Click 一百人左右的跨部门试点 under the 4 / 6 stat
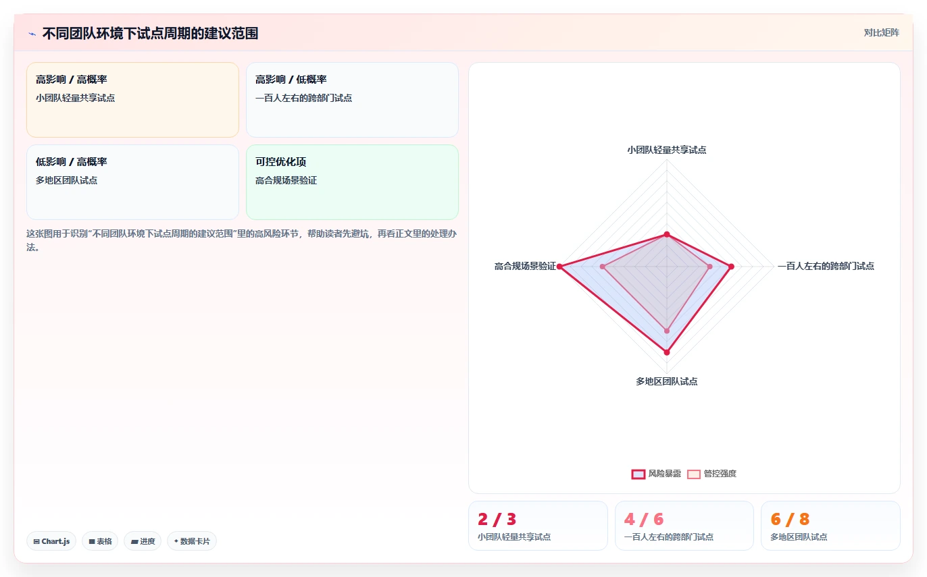Screen dimensions: 927x577 [669, 537]
